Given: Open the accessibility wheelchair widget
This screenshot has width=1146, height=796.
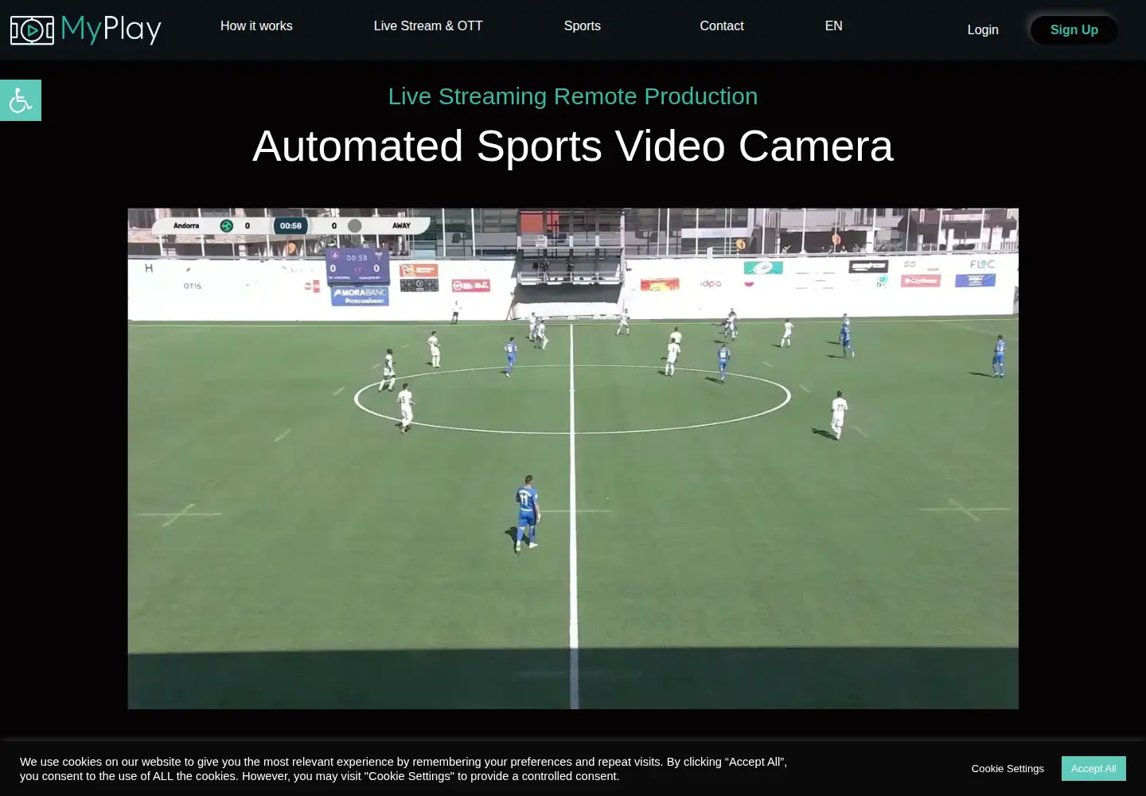Looking at the screenshot, I should pyautogui.click(x=21, y=100).
